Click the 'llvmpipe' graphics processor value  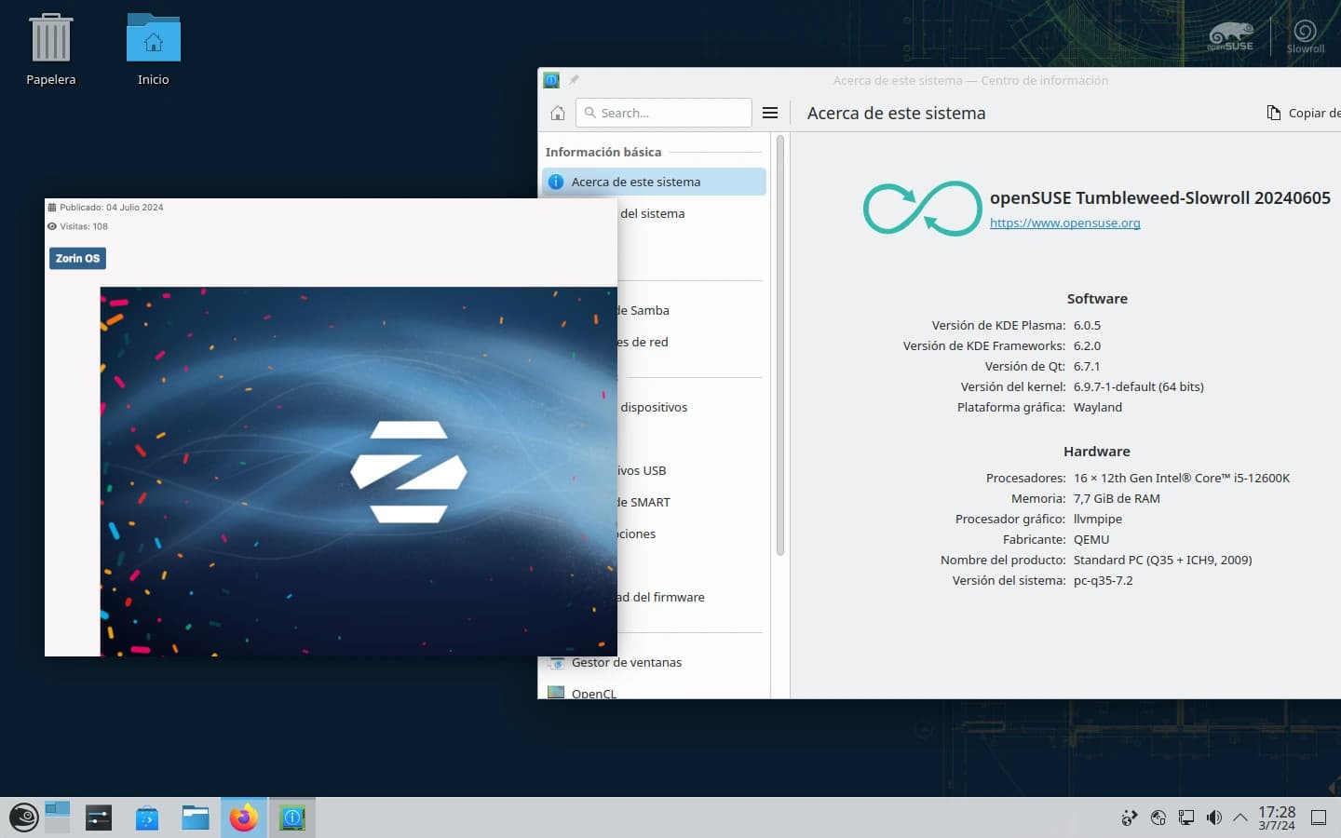[1098, 519]
